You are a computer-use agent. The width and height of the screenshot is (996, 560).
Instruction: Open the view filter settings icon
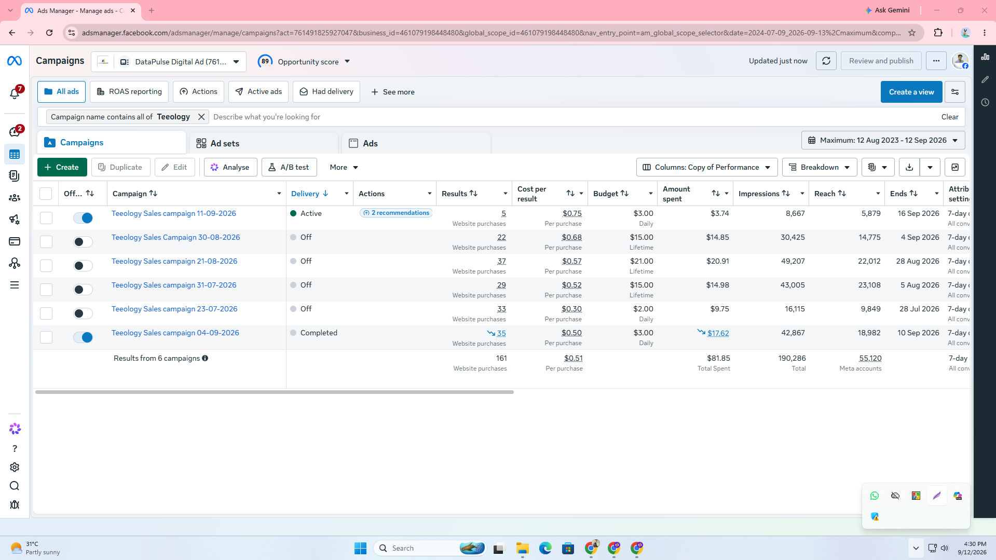tap(954, 92)
